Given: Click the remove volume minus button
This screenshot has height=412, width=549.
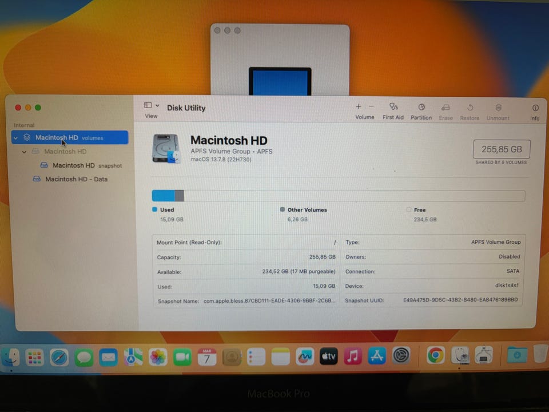Looking at the screenshot, I should coord(371,107).
